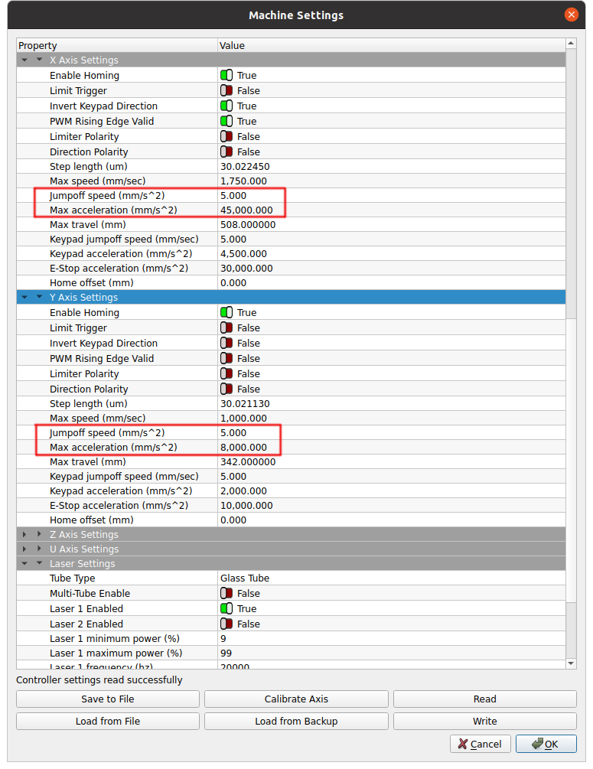Collapse the X Axis Settings section
This screenshot has width=593, height=769.
(x=39, y=60)
